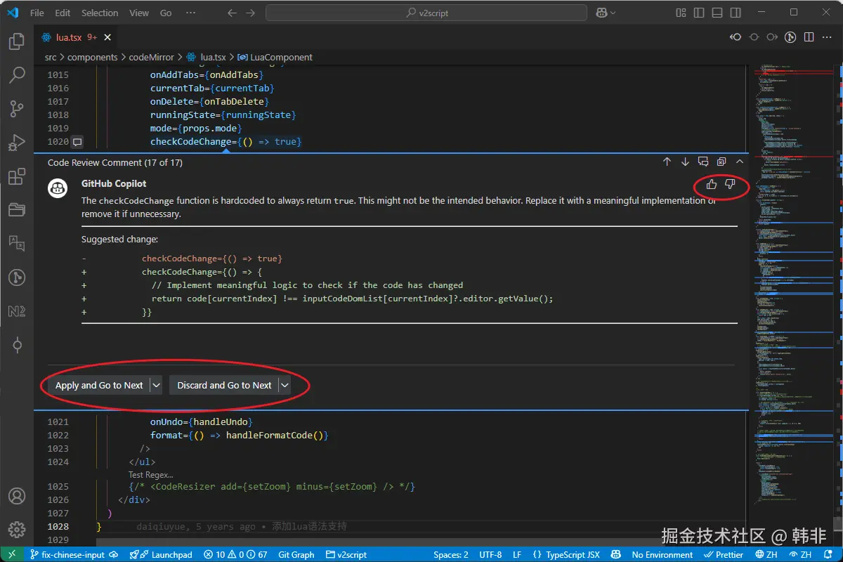Open the folder-shaped project manager view

click(17, 209)
